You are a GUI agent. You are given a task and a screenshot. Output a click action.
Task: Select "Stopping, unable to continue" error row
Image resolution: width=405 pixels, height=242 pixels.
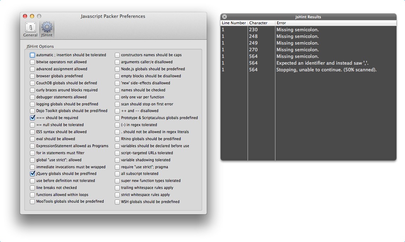click(309, 70)
